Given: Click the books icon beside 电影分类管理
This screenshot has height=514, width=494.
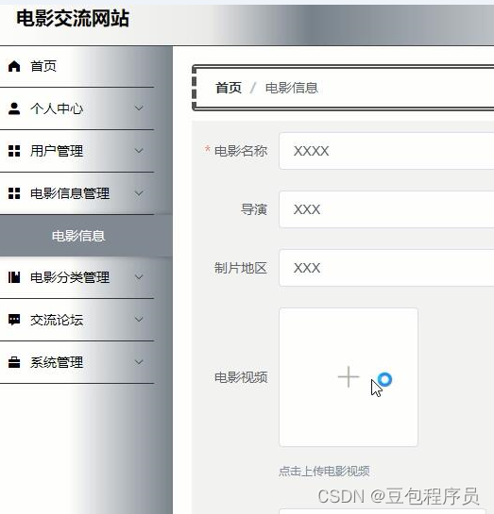Looking at the screenshot, I should coord(14,277).
